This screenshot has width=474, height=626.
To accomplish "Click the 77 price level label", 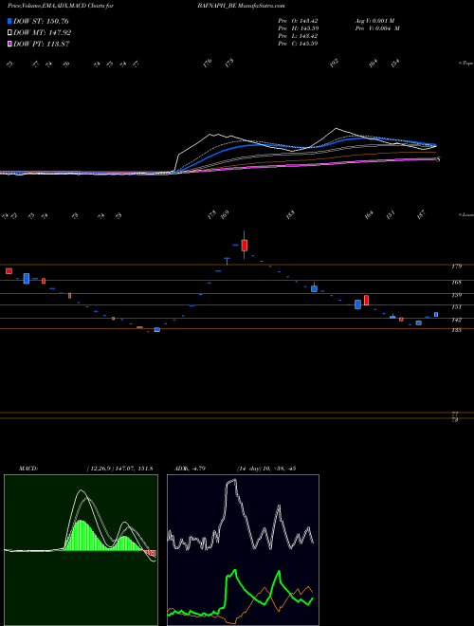I will [455, 414].
